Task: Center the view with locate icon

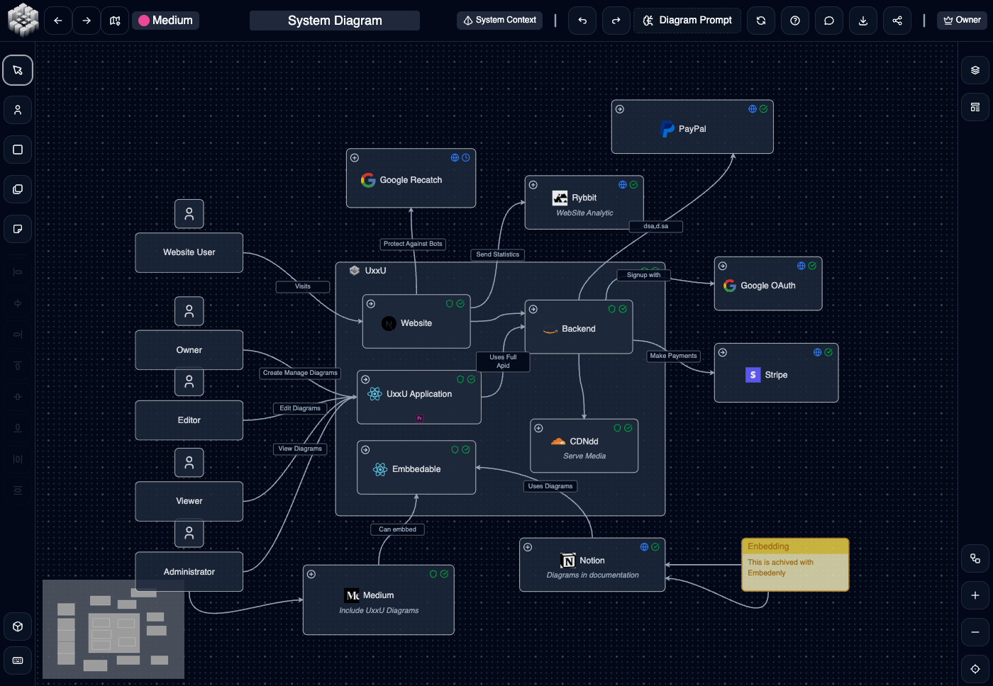Action: tap(975, 669)
